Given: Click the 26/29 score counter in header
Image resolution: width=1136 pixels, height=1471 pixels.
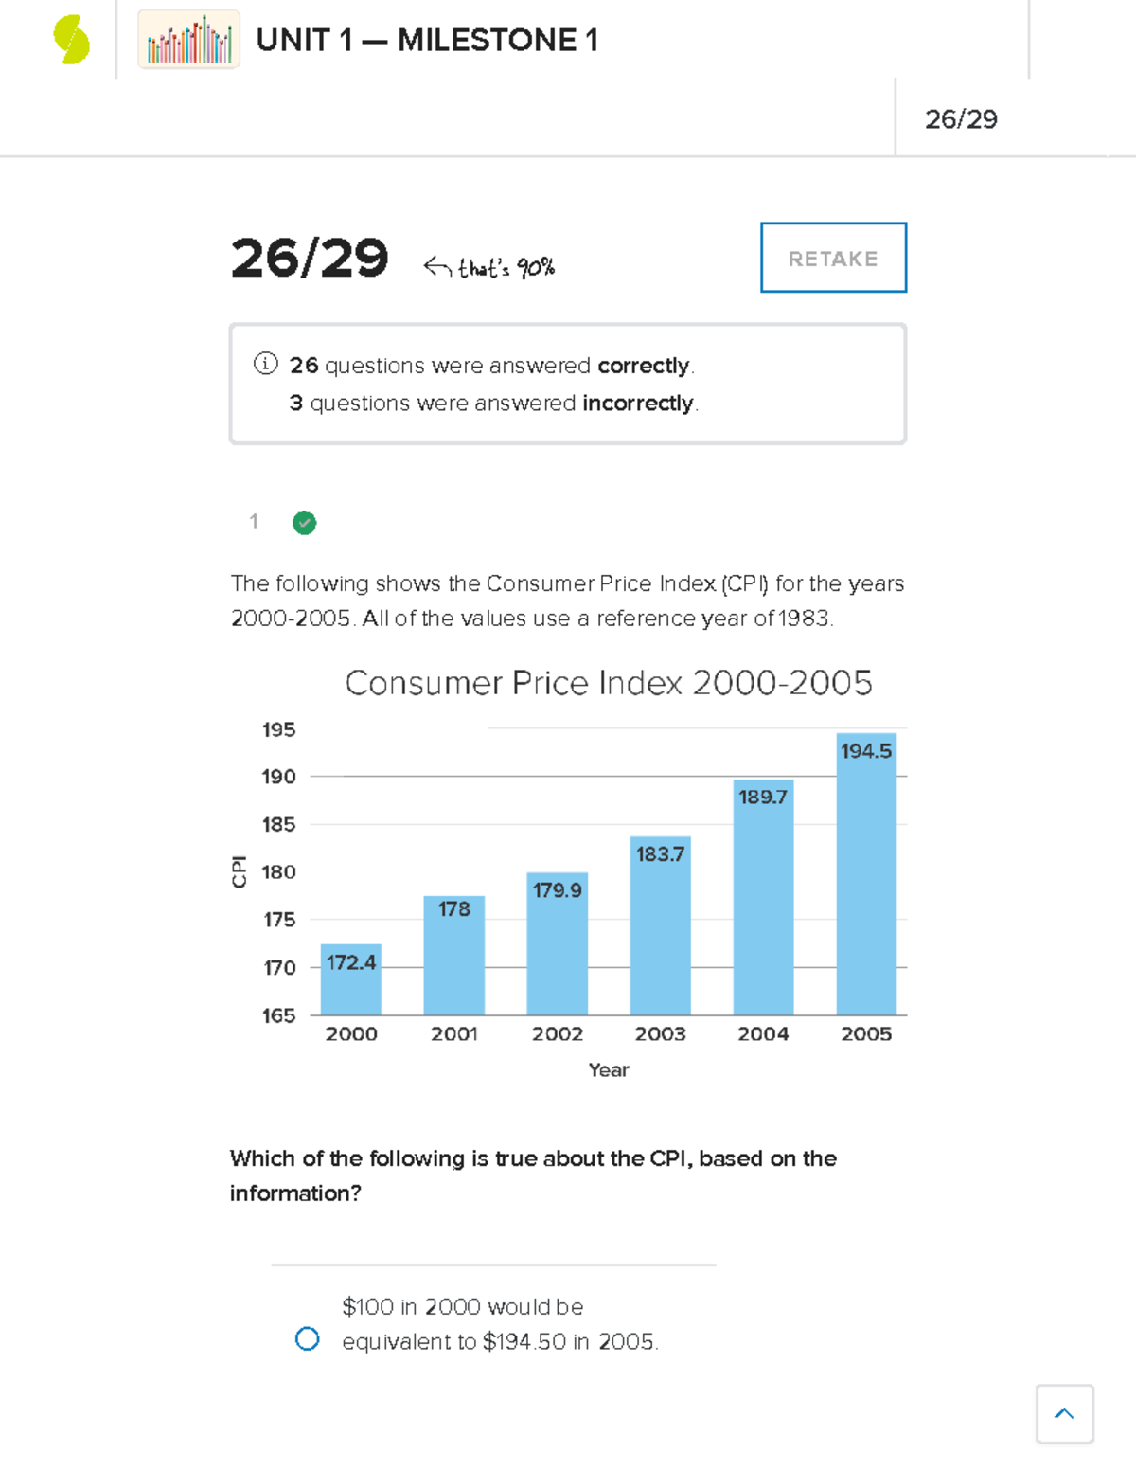Looking at the screenshot, I should tap(961, 119).
